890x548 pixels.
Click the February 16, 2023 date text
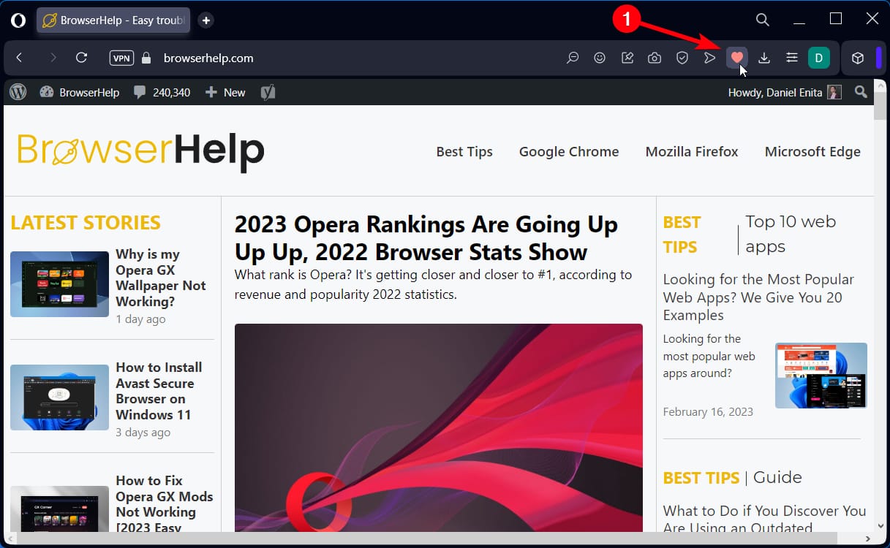708,412
